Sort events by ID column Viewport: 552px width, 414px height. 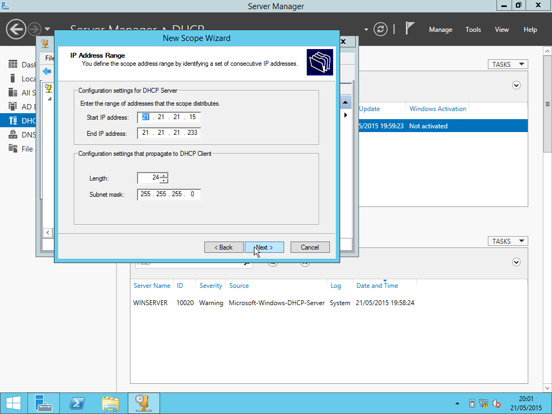(x=180, y=286)
